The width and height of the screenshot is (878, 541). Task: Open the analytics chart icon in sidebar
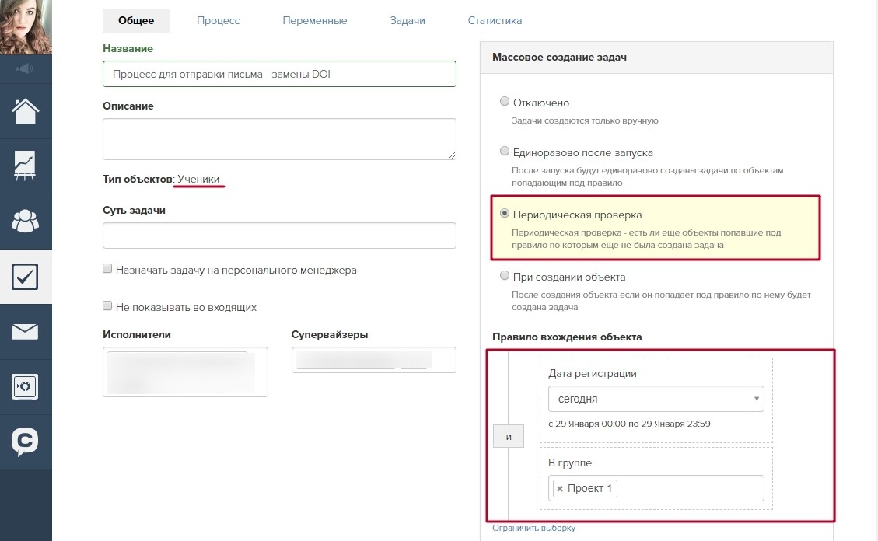point(25,166)
